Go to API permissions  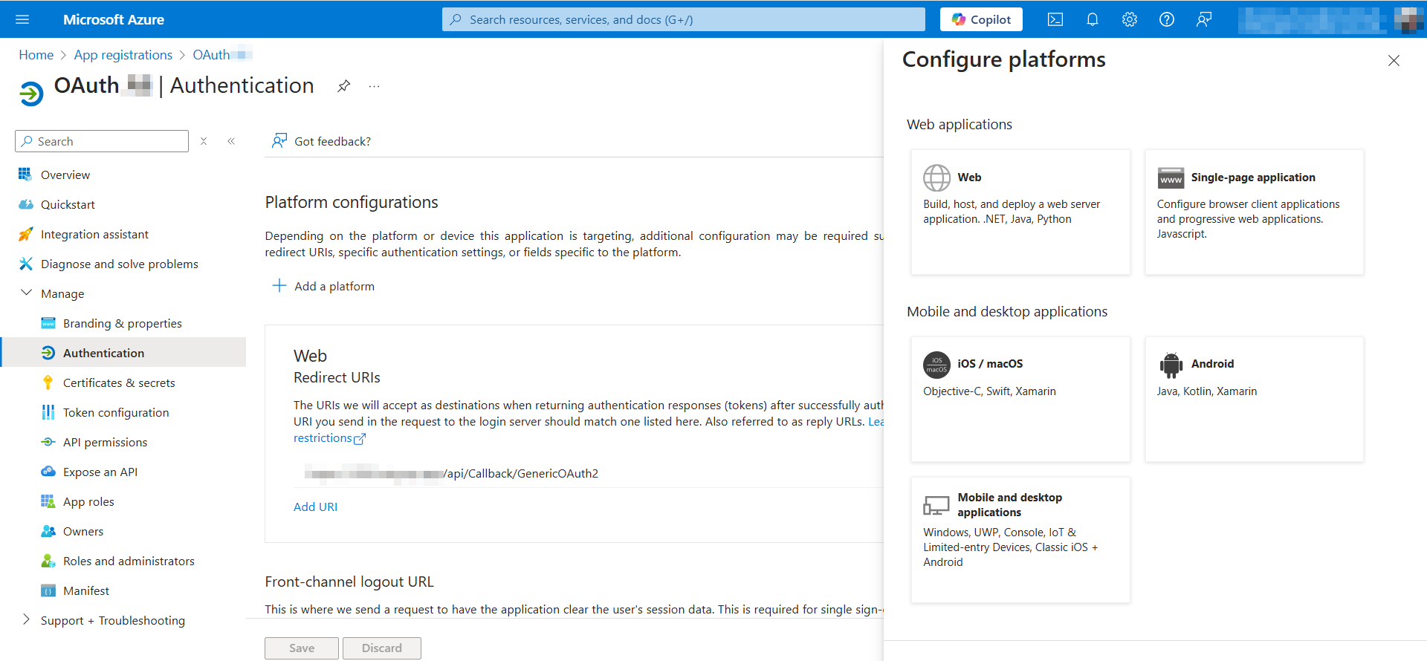tap(105, 442)
